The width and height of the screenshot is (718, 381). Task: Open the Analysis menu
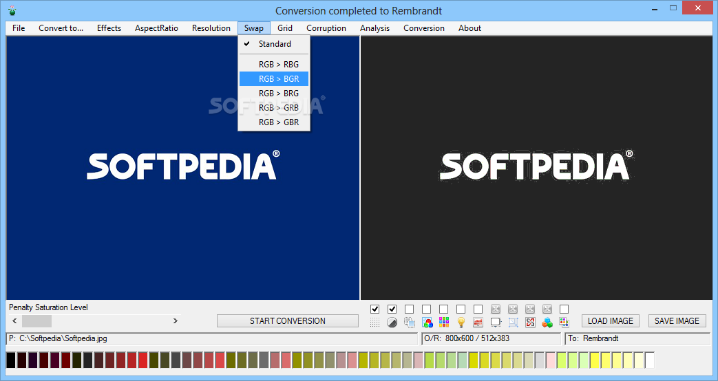pos(374,28)
